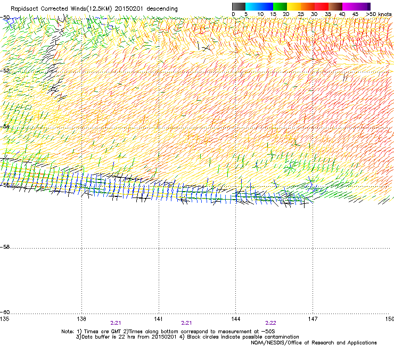Click the gray 0-5 knots legend segment

(x=239, y=6)
